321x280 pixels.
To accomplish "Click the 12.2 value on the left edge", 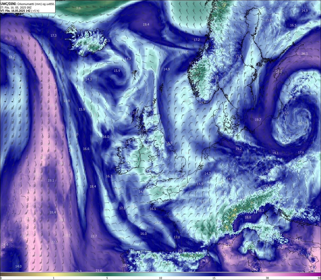I will click(12, 57).
